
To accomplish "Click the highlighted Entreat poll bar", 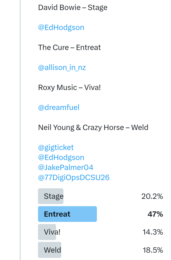I will (x=67, y=214).
